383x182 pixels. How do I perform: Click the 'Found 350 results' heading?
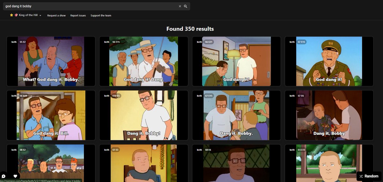coord(190,29)
